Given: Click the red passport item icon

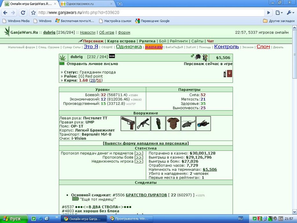Looking at the screenshot, I should tap(230, 73).
